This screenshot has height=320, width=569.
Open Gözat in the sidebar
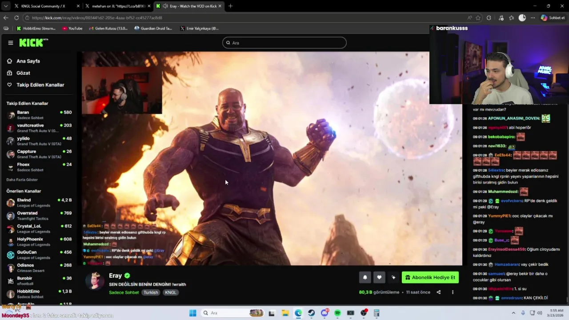click(23, 73)
